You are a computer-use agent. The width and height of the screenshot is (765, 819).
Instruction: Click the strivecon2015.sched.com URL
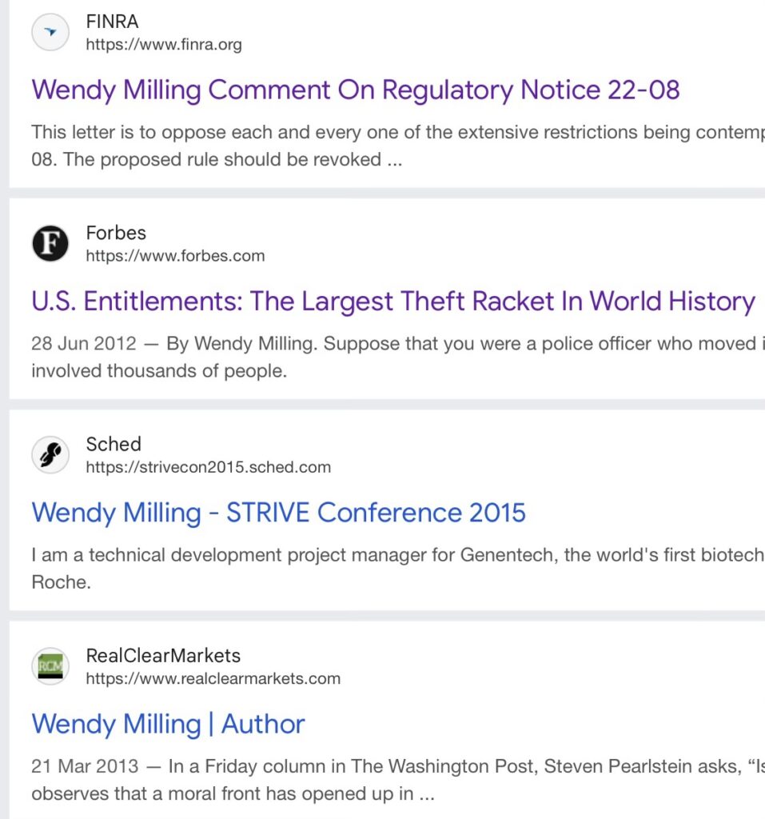[208, 467]
